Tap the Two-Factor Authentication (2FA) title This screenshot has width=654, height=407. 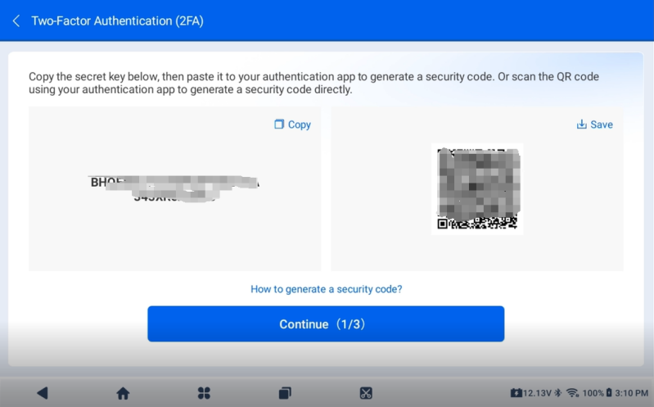[x=117, y=20]
